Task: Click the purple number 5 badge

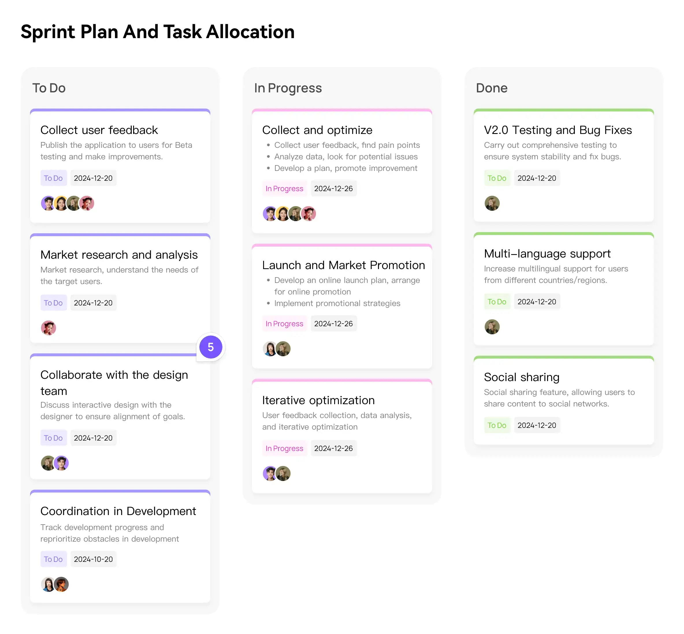Action: [211, 347]
